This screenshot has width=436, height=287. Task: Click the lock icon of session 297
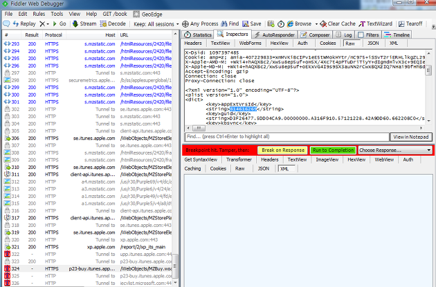[7, 73]
